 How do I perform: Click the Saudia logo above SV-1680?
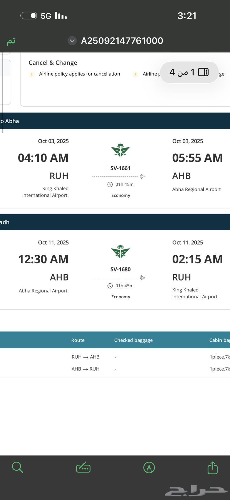120,252
